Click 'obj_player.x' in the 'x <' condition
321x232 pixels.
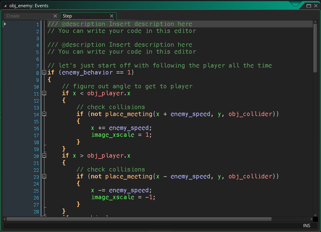click(109, 93)
